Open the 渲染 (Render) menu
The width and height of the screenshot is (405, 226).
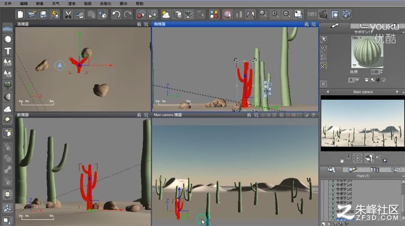coord(72,4)
